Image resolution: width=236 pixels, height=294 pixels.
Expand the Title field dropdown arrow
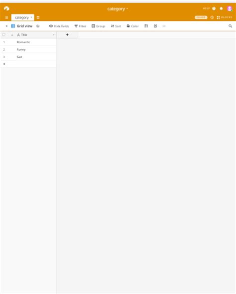[x=54, y=35]
